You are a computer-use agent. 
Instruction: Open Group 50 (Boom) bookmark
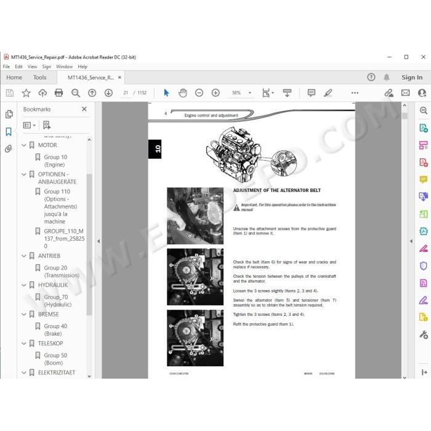[55, 359]
